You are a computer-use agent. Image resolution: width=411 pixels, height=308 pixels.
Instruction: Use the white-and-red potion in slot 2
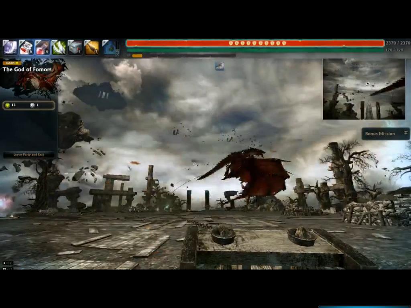[26, 47]
